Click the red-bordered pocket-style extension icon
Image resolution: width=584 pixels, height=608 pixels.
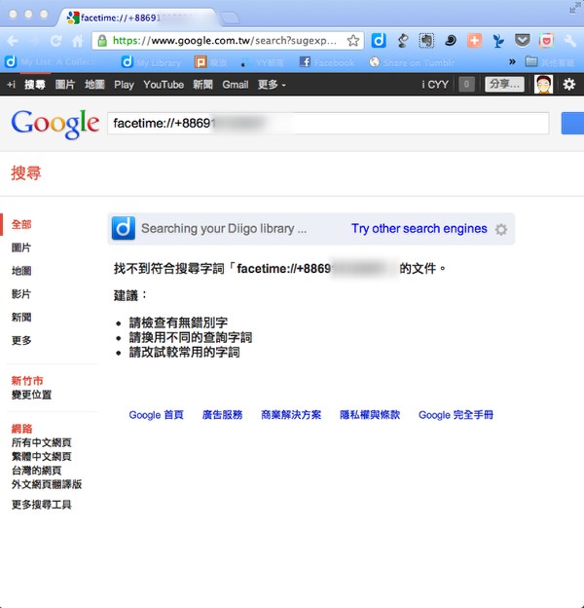(x=546, y=40)
